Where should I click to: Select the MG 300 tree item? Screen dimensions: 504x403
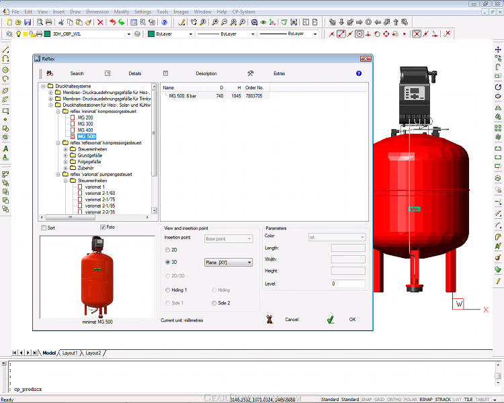tap(85, 124)
